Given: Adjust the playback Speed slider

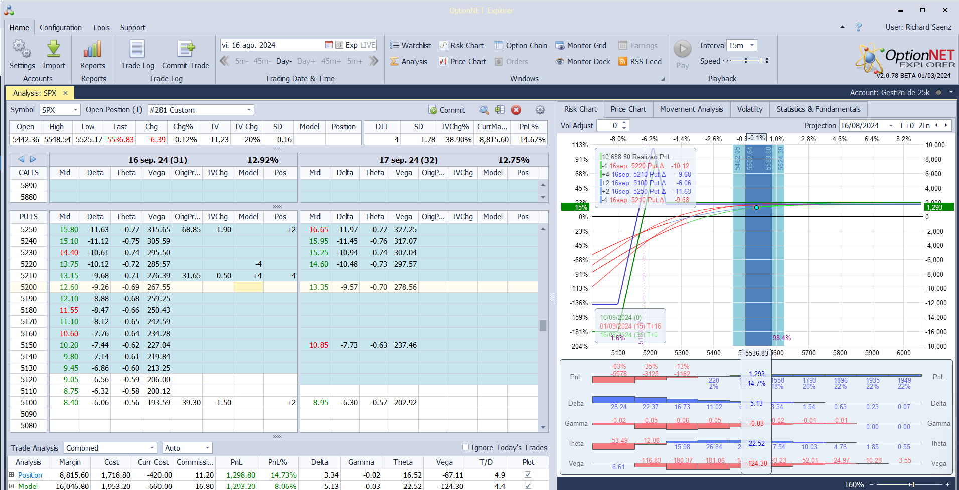Looking at the screenshot, I should tap(746, 61).
